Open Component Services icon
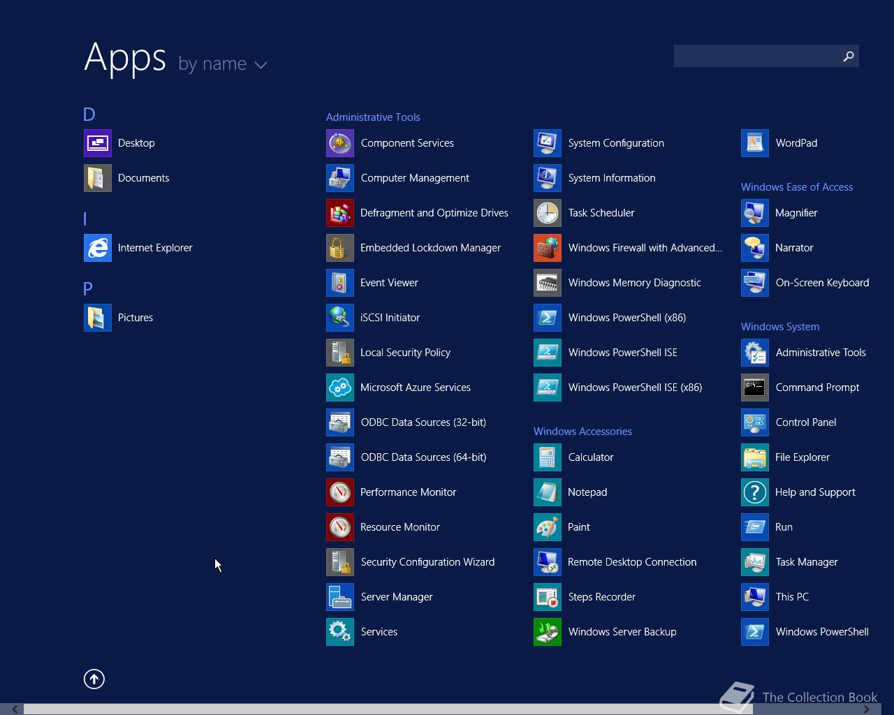The height and width of the screenshot is (715, 894). [340, 143]
